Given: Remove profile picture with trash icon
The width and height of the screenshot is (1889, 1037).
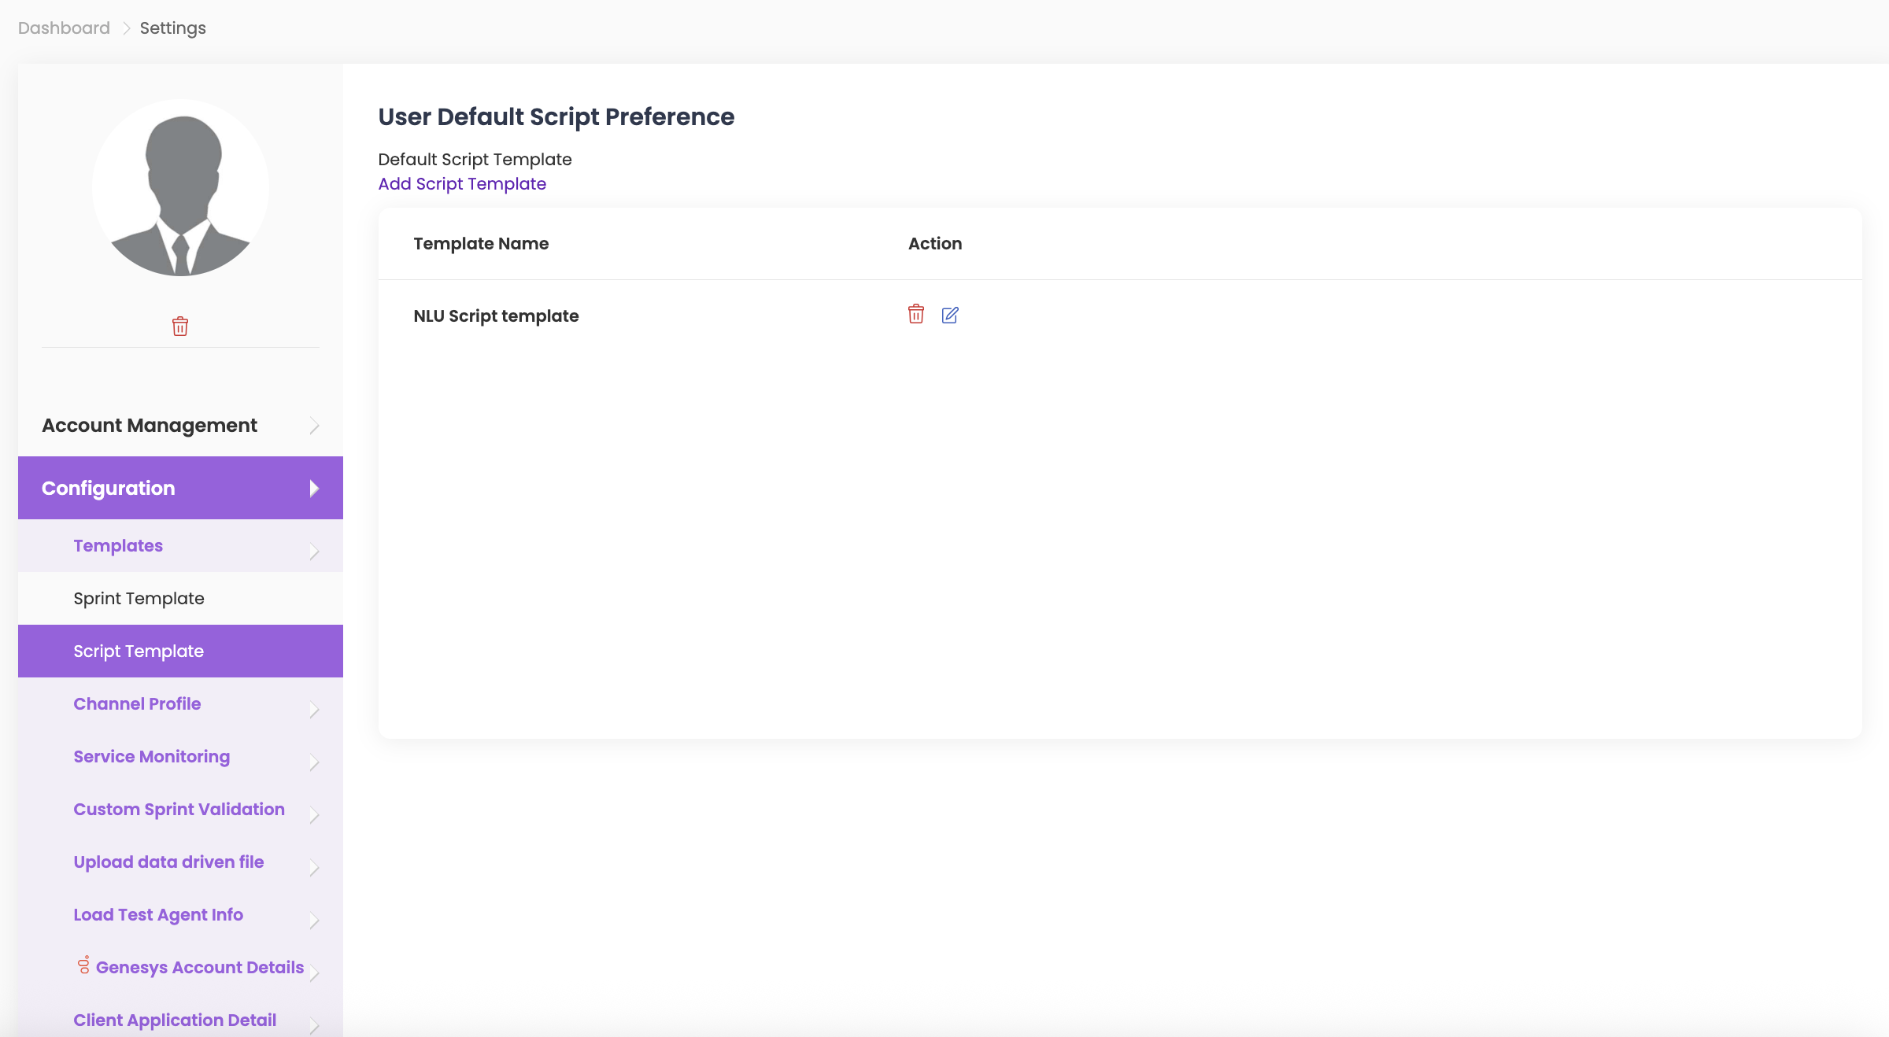Looking at the screenshot, I should 180,327.
